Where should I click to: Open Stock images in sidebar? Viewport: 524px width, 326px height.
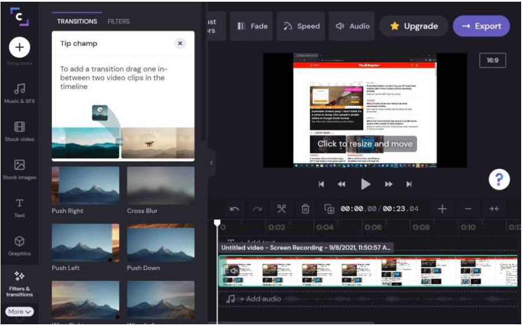coord(19,169)
